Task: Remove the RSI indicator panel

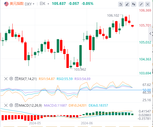Action: point(6,79)
